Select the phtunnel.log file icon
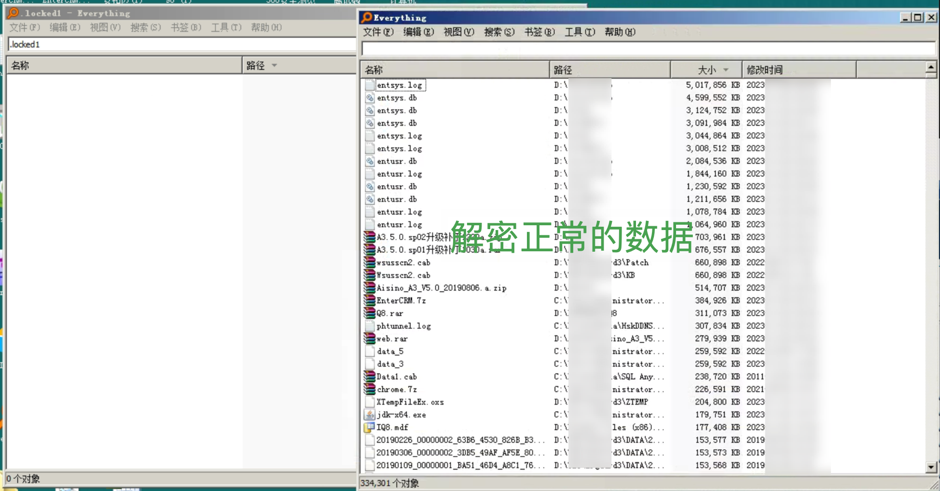Image resolution: width=940 pixels, height=491 pixels. pos(370,326)
